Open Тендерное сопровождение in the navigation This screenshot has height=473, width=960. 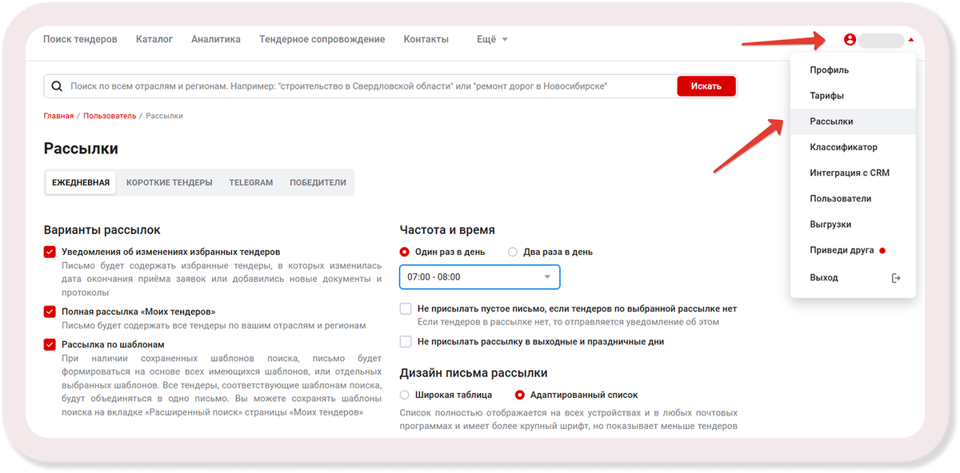[x=322, y=39]
